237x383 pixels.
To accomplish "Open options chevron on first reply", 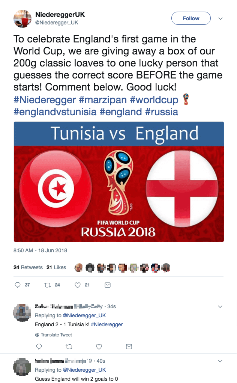I will coord(220,307).
